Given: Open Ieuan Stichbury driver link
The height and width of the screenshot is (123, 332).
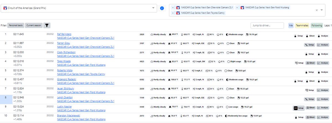Looking at the screenshot, I should coord(66,88).
